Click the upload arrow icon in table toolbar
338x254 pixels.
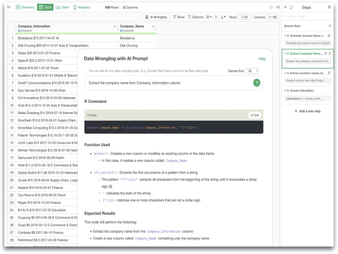coord(216,17)
